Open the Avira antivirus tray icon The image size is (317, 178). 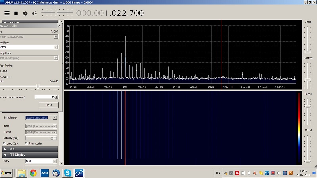pyautogui.click(x=237, y=173)
